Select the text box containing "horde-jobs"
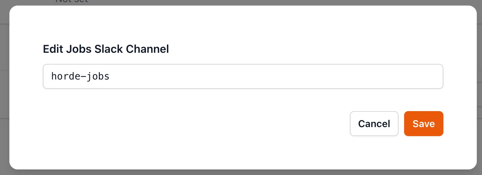The height and width of the screenshot is (175, 482). 243,76
